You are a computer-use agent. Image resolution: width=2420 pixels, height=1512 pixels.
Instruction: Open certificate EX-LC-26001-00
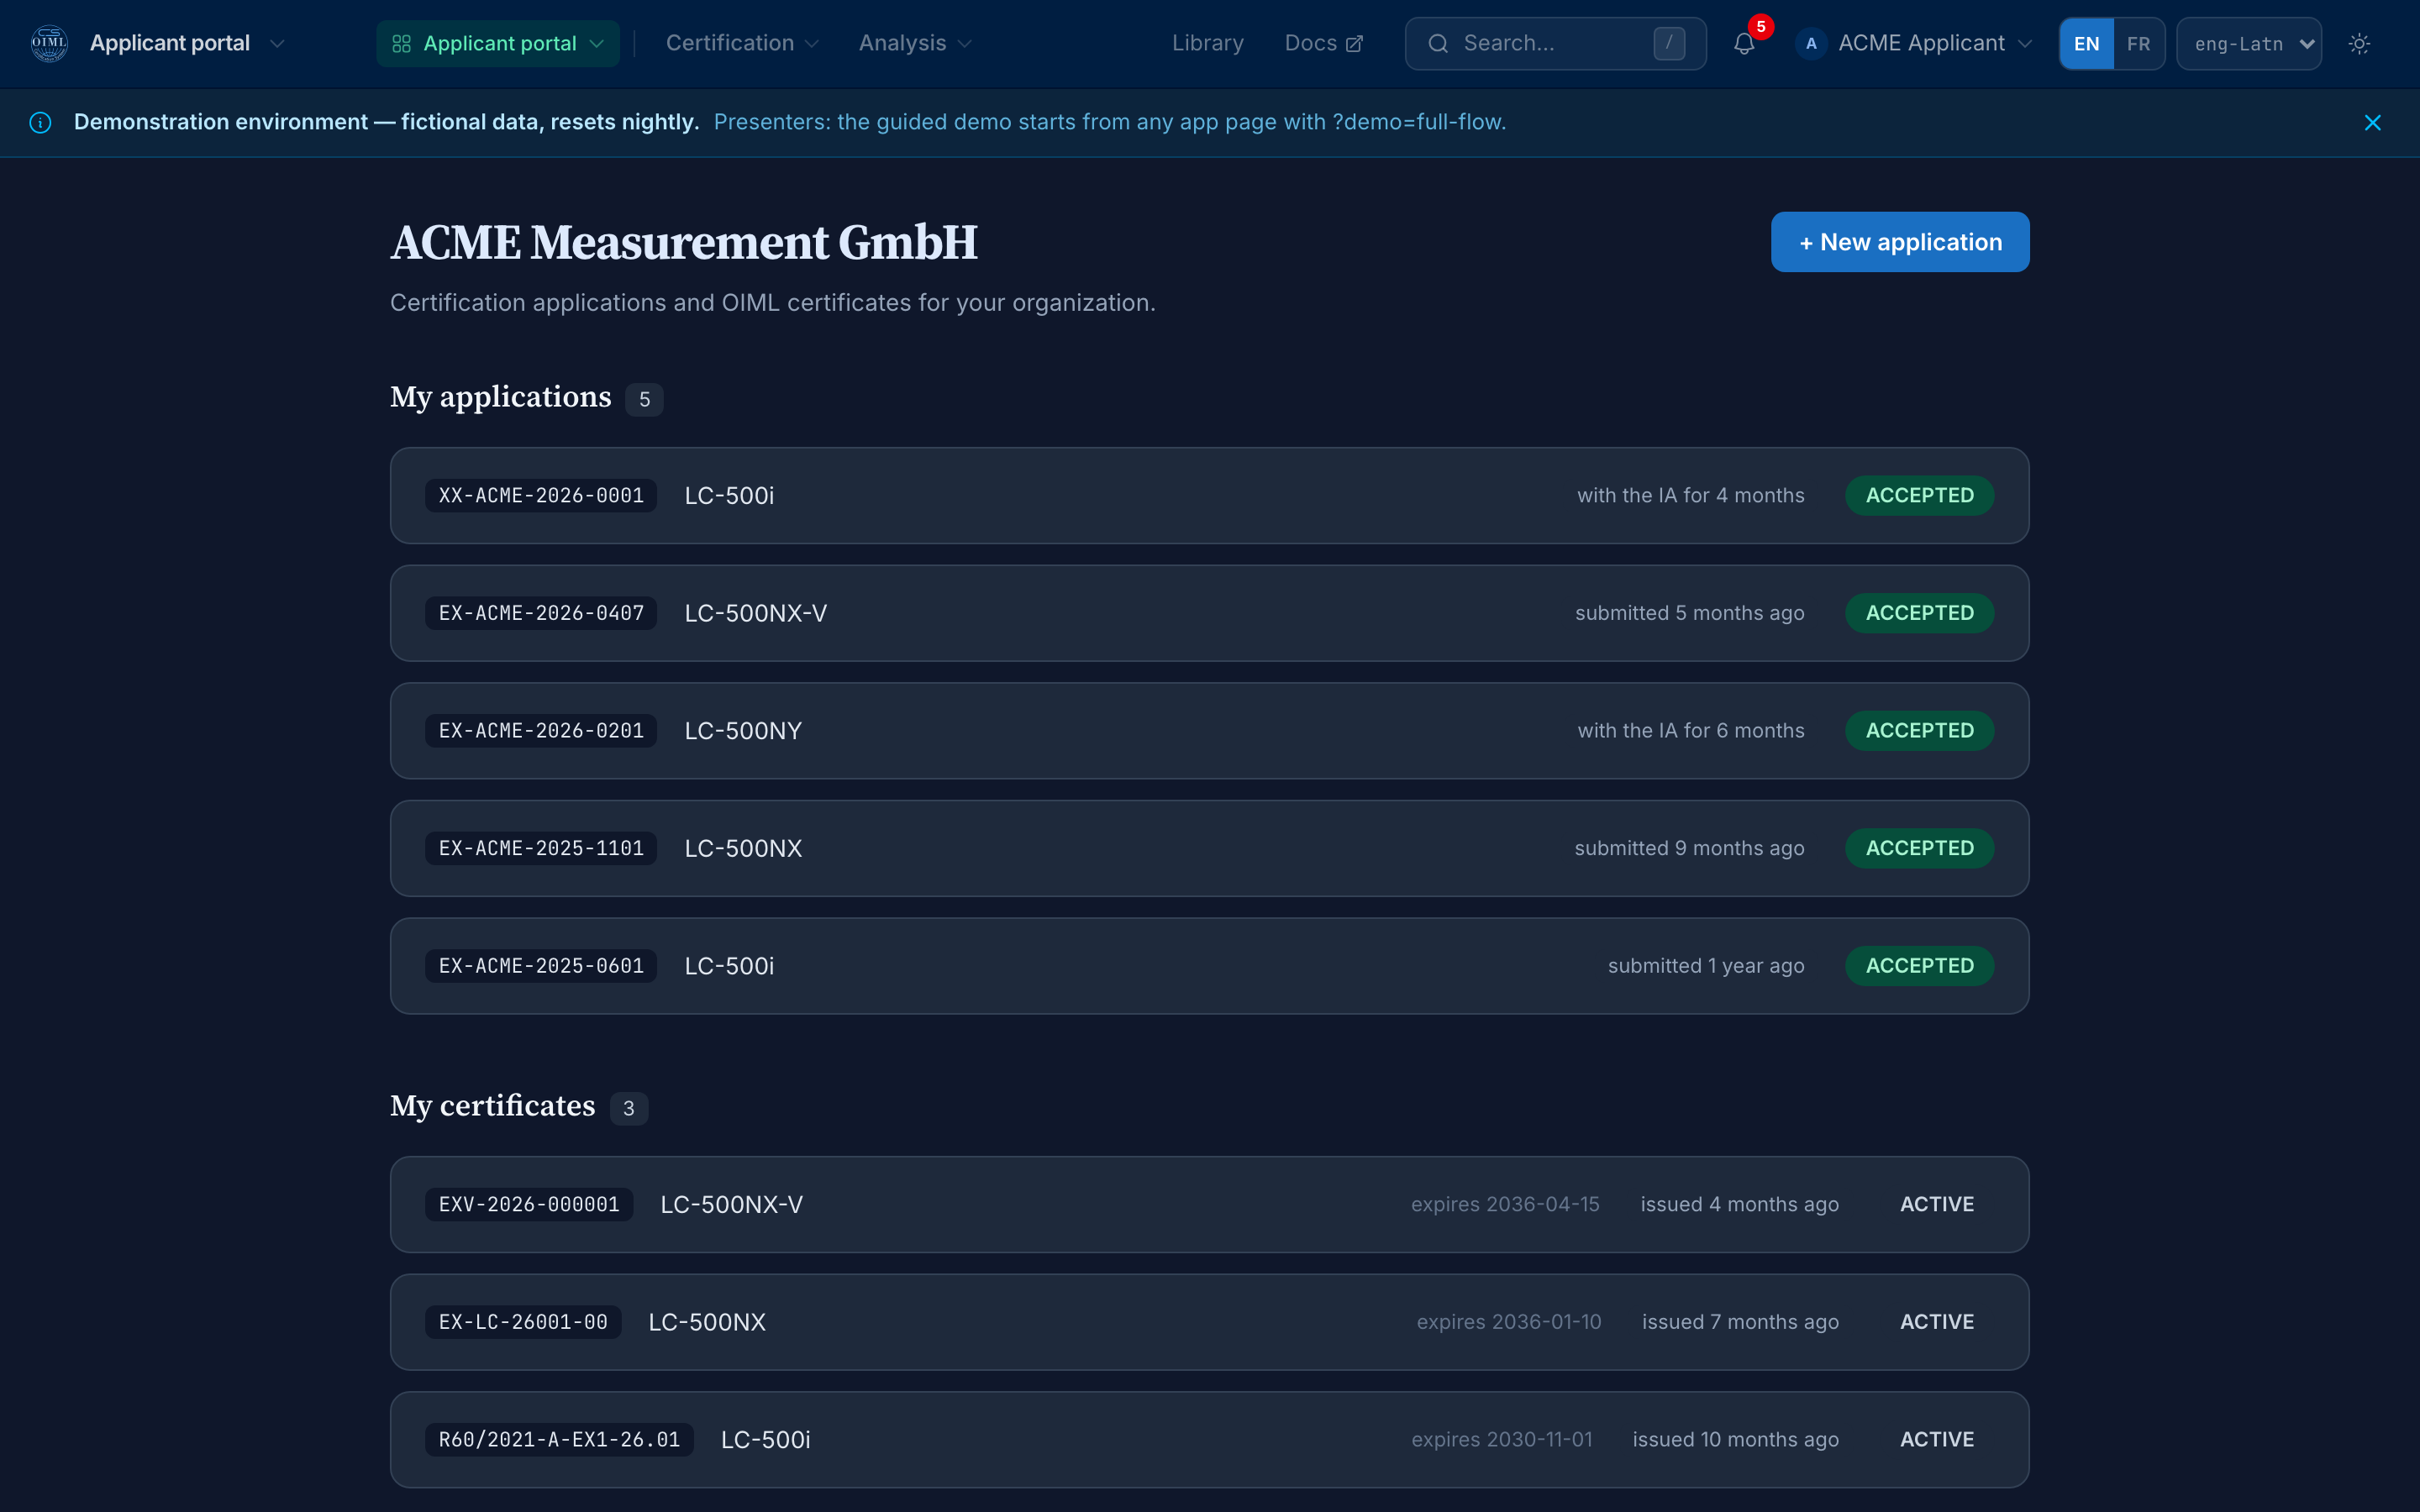pyautogui.click(x=1209, y=1322)
